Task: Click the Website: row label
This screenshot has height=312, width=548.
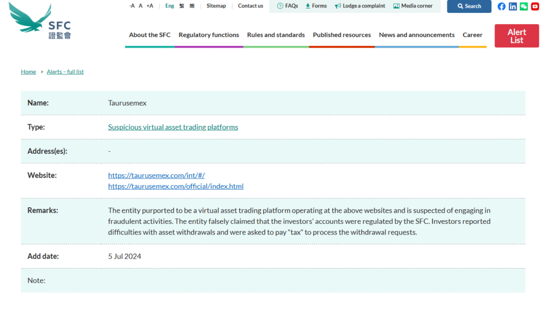Action: coord(42,175)
